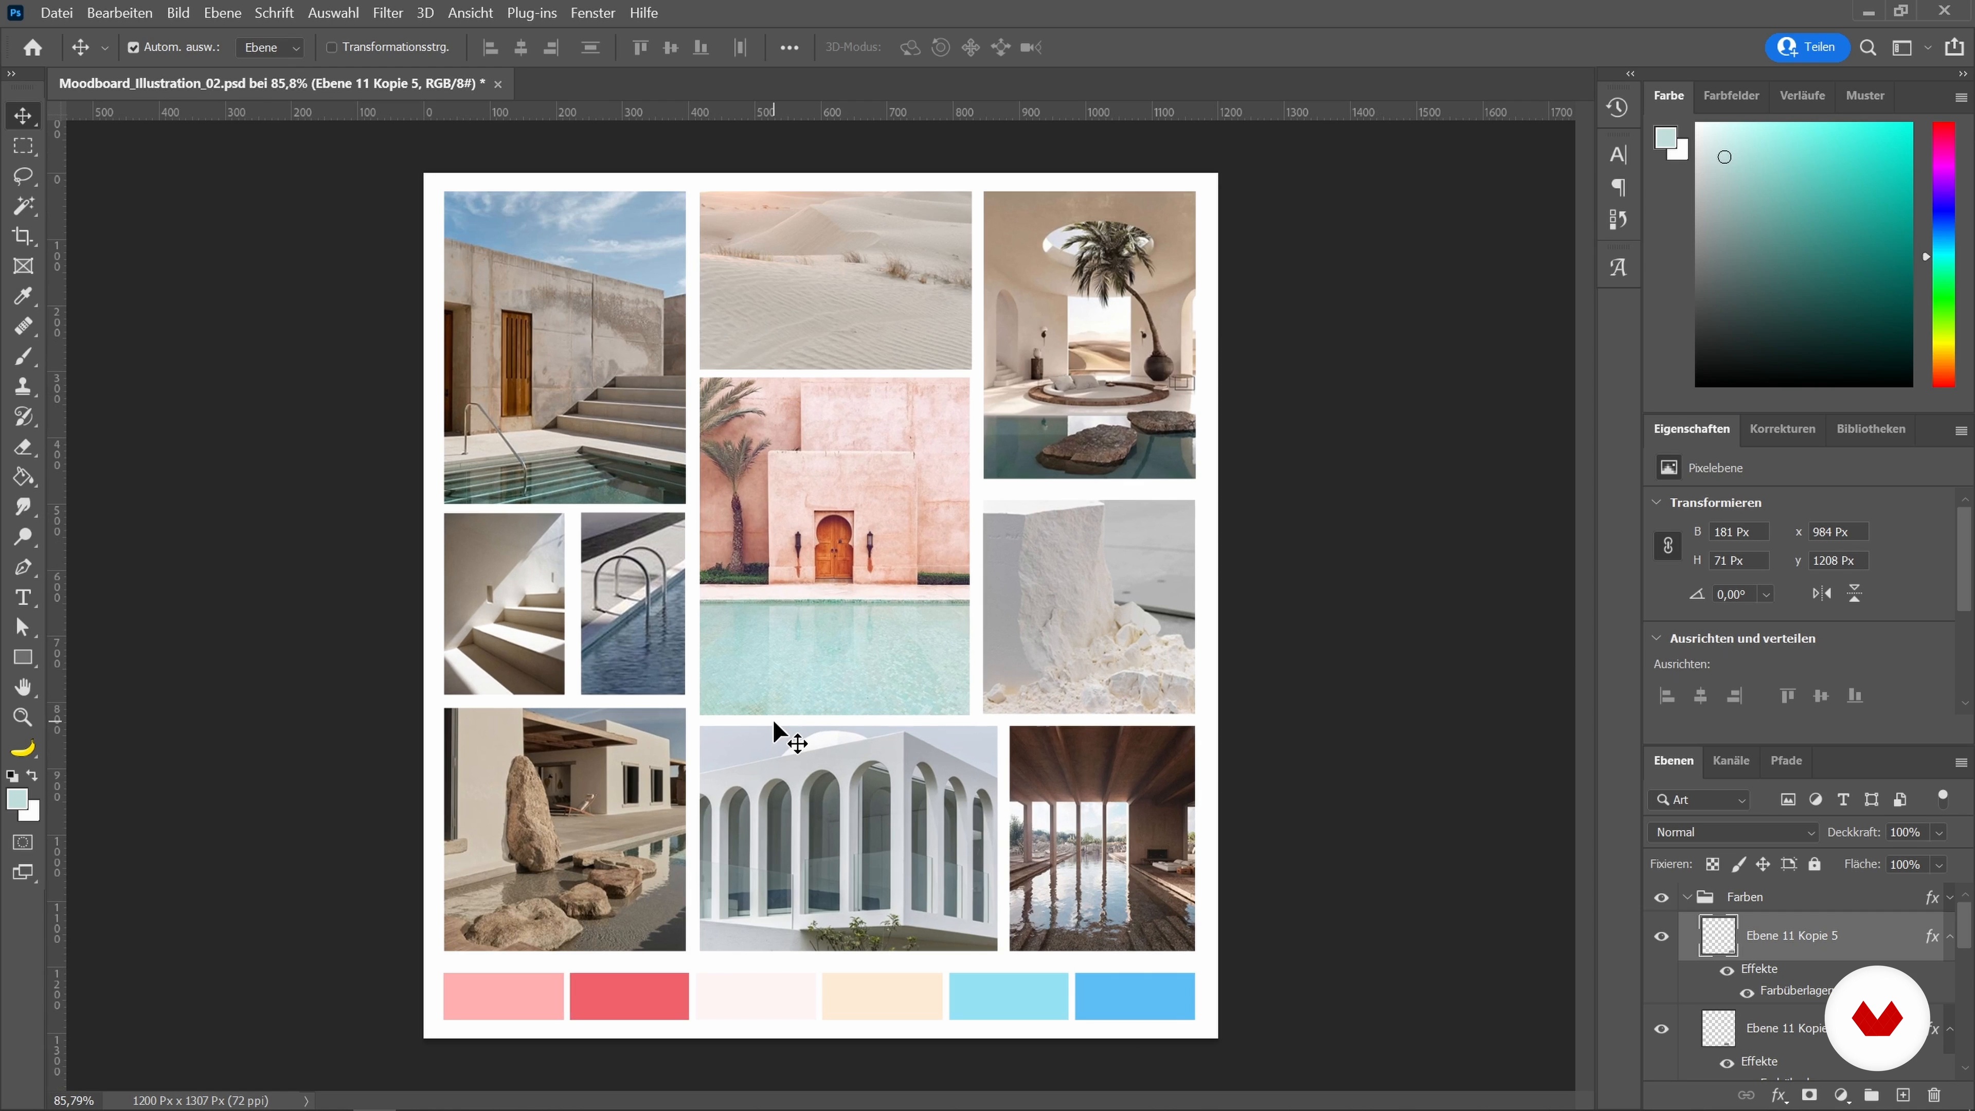Viewport: 1975px width, 1111px height.
Task: Close the Moodboard_Illustration_02.psd tab
Action: (497, 84)
